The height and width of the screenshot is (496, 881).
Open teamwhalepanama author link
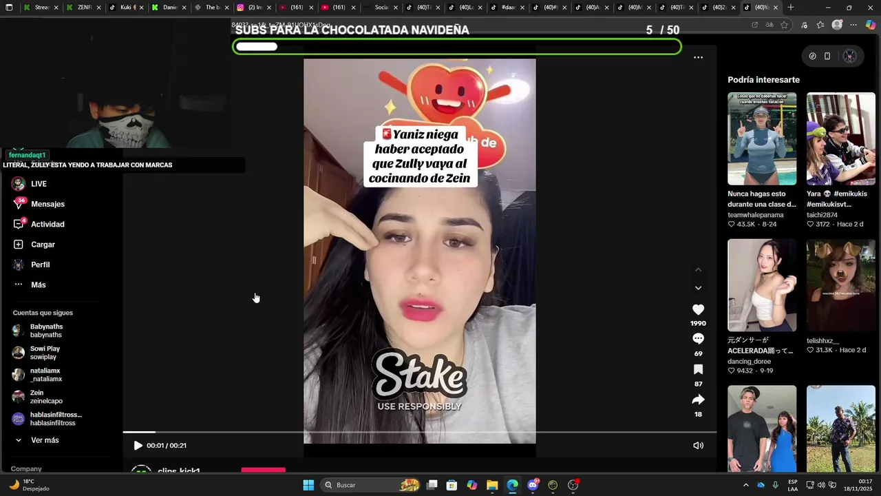point(756,215)
